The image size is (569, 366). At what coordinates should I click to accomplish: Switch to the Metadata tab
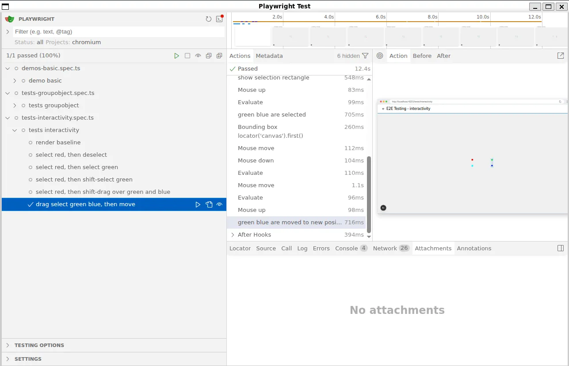pos(269,56)
